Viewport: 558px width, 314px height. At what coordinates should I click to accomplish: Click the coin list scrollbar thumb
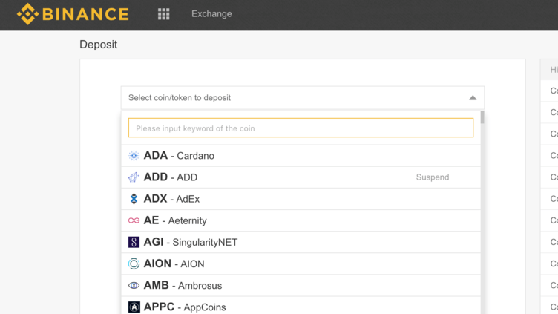482,117
